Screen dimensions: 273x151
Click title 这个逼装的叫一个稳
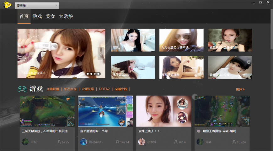point(94,131)
